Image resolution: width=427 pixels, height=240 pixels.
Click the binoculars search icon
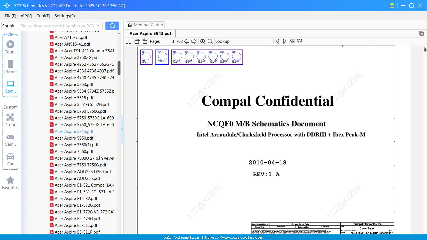[x=299, y=41]
